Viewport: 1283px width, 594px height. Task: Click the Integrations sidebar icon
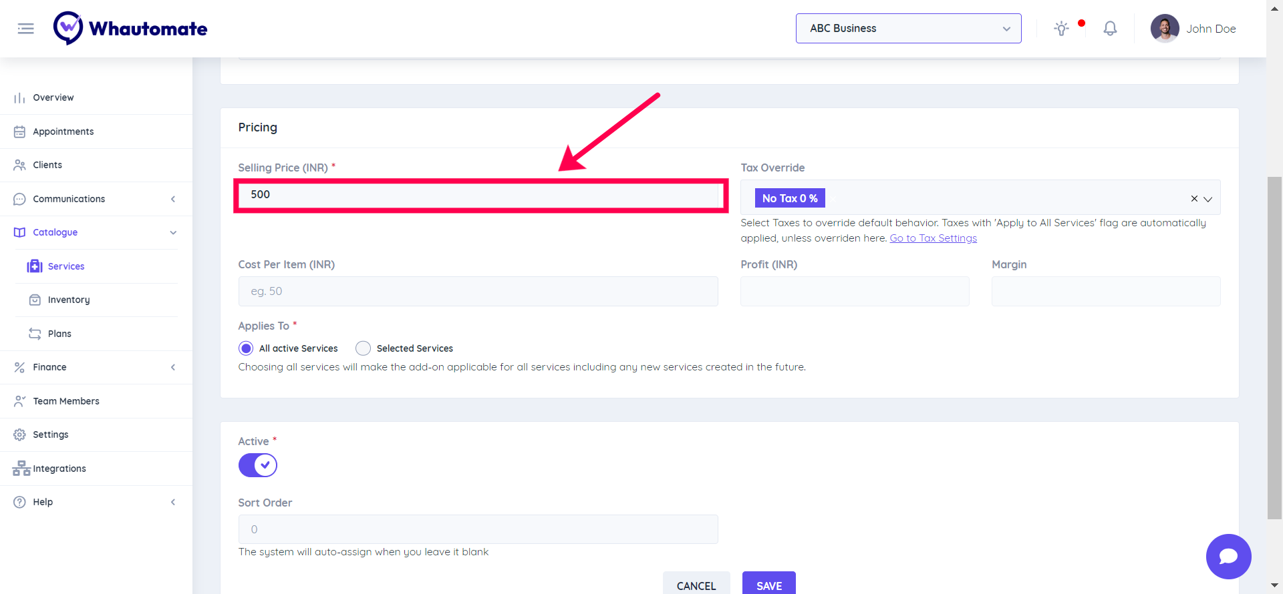(21, 469)
